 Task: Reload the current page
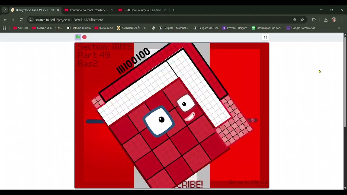(21, 20)
